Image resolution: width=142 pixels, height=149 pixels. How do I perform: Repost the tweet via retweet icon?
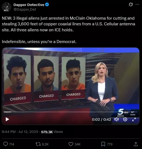coord(38,144)
